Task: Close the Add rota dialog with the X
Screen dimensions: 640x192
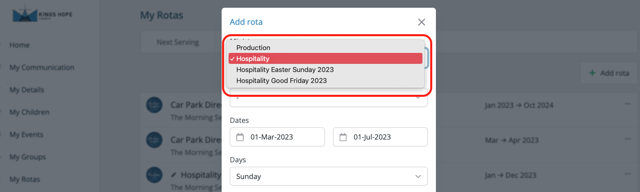Action: coord(422,22)
